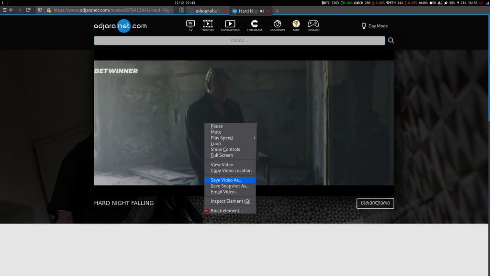Choose Full Screen from the context menu
Viewport: 490px width, 276px height.
click(x=230, y=155)
